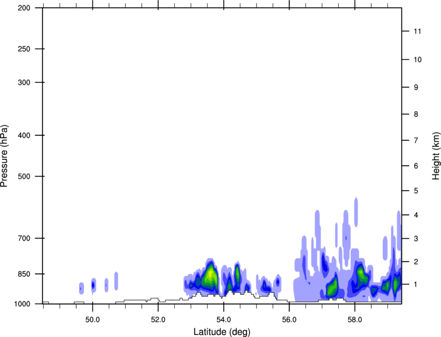Click the 850 pressure tick label
The image size is (441, 337).
tap(24, 274)
